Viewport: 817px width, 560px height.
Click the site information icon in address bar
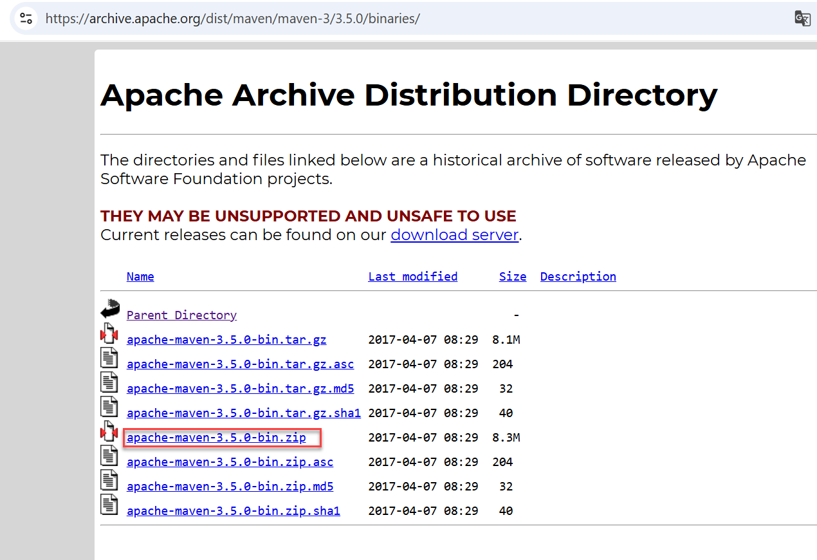point(26,18)
